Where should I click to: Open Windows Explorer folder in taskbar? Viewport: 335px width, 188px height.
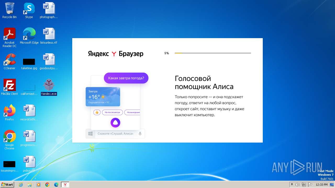[30, 185]
